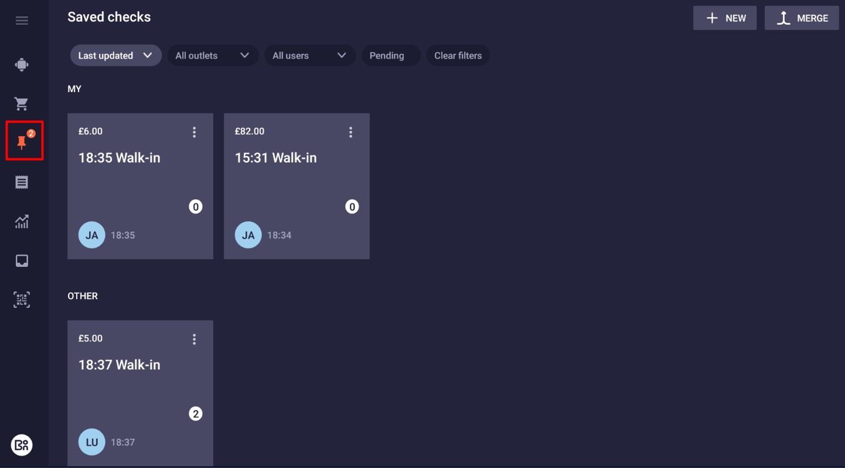Expand the All users dropdown
Screen dimensions: 845x468
pyautogui.click(x=310, y=55)
